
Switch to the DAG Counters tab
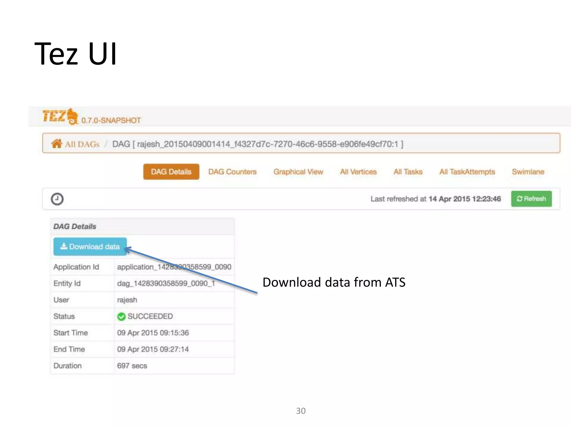click(232, 172)
